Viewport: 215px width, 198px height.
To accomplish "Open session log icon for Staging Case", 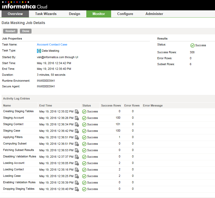I will pyautogui.click(x=77, y=131).
